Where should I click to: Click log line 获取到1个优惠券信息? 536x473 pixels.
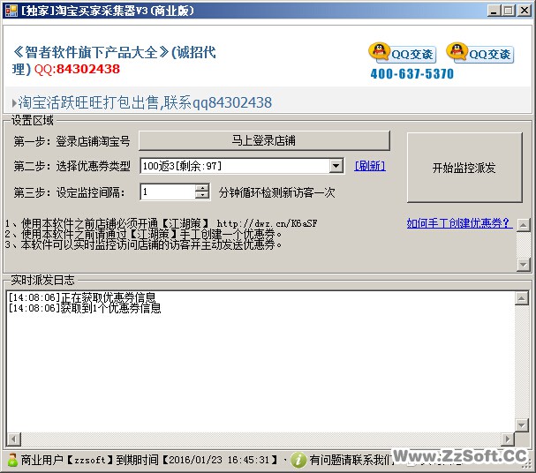point(85,308)
